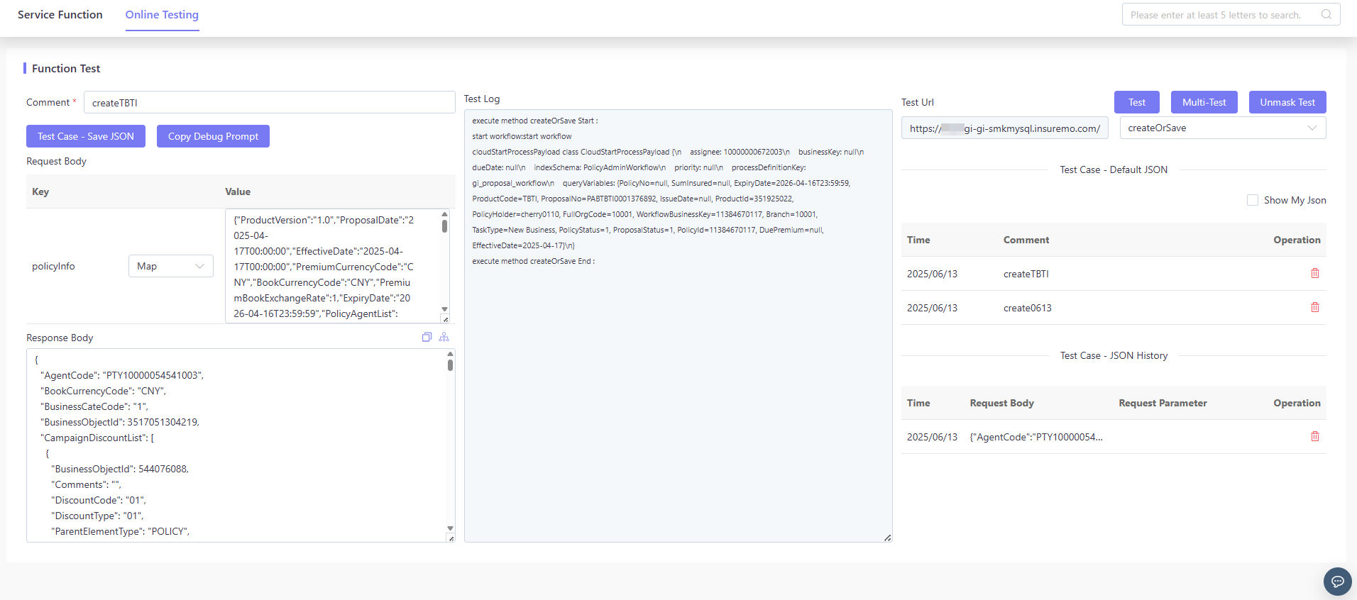Image resolution: width=1357 pixels, height=600 pixels.
Task: Click the 2025/06/13 time in create0613 row
Action: pyautogui.click(x=932, y=308)
